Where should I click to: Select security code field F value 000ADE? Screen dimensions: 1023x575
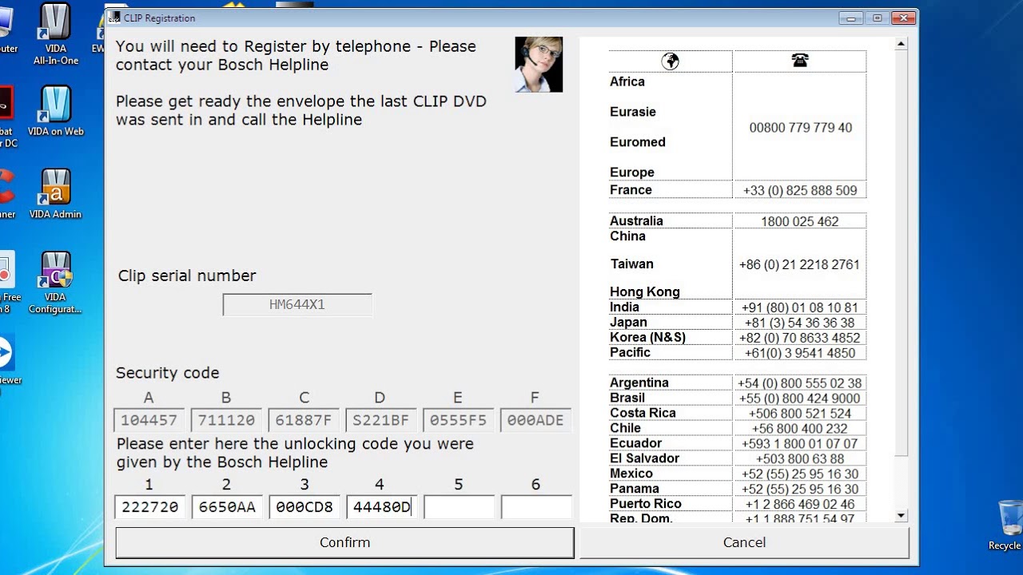(536, 420)
